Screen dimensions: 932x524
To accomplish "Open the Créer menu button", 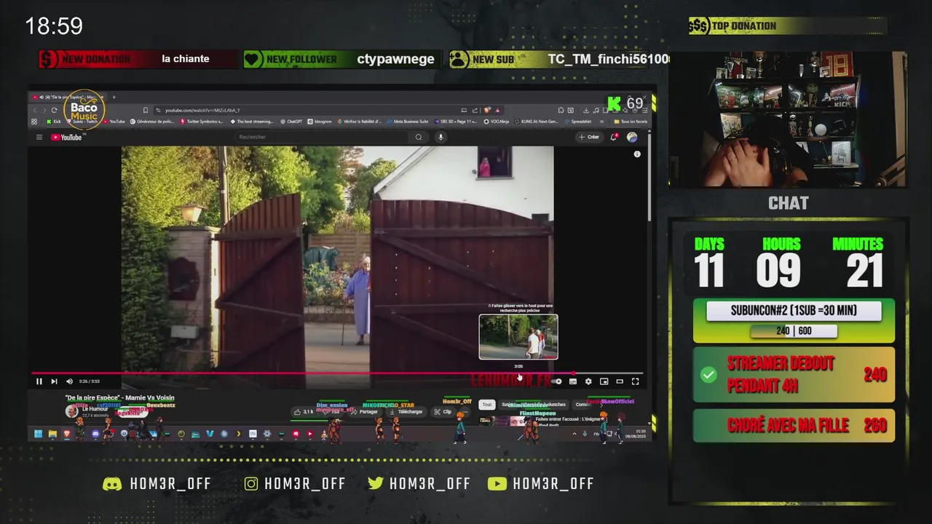I will (588, 137).
